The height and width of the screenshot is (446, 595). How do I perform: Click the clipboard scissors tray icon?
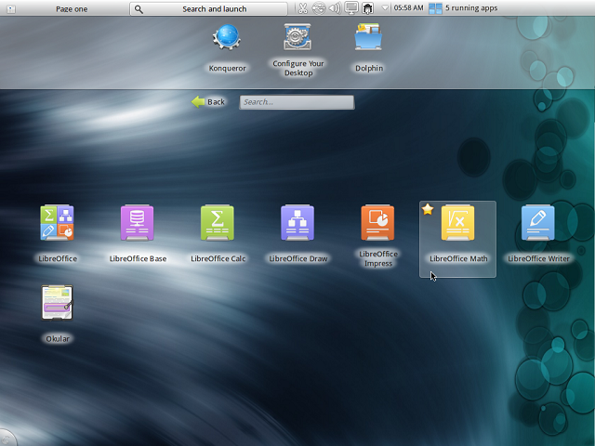tap(303, 8)
